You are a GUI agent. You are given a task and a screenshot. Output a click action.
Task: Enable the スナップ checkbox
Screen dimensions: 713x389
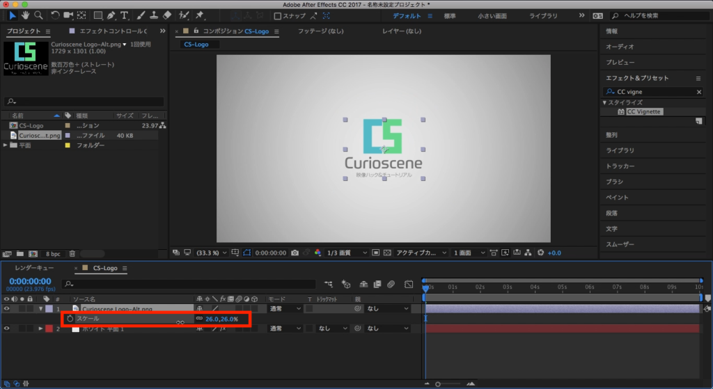[278, 15]
